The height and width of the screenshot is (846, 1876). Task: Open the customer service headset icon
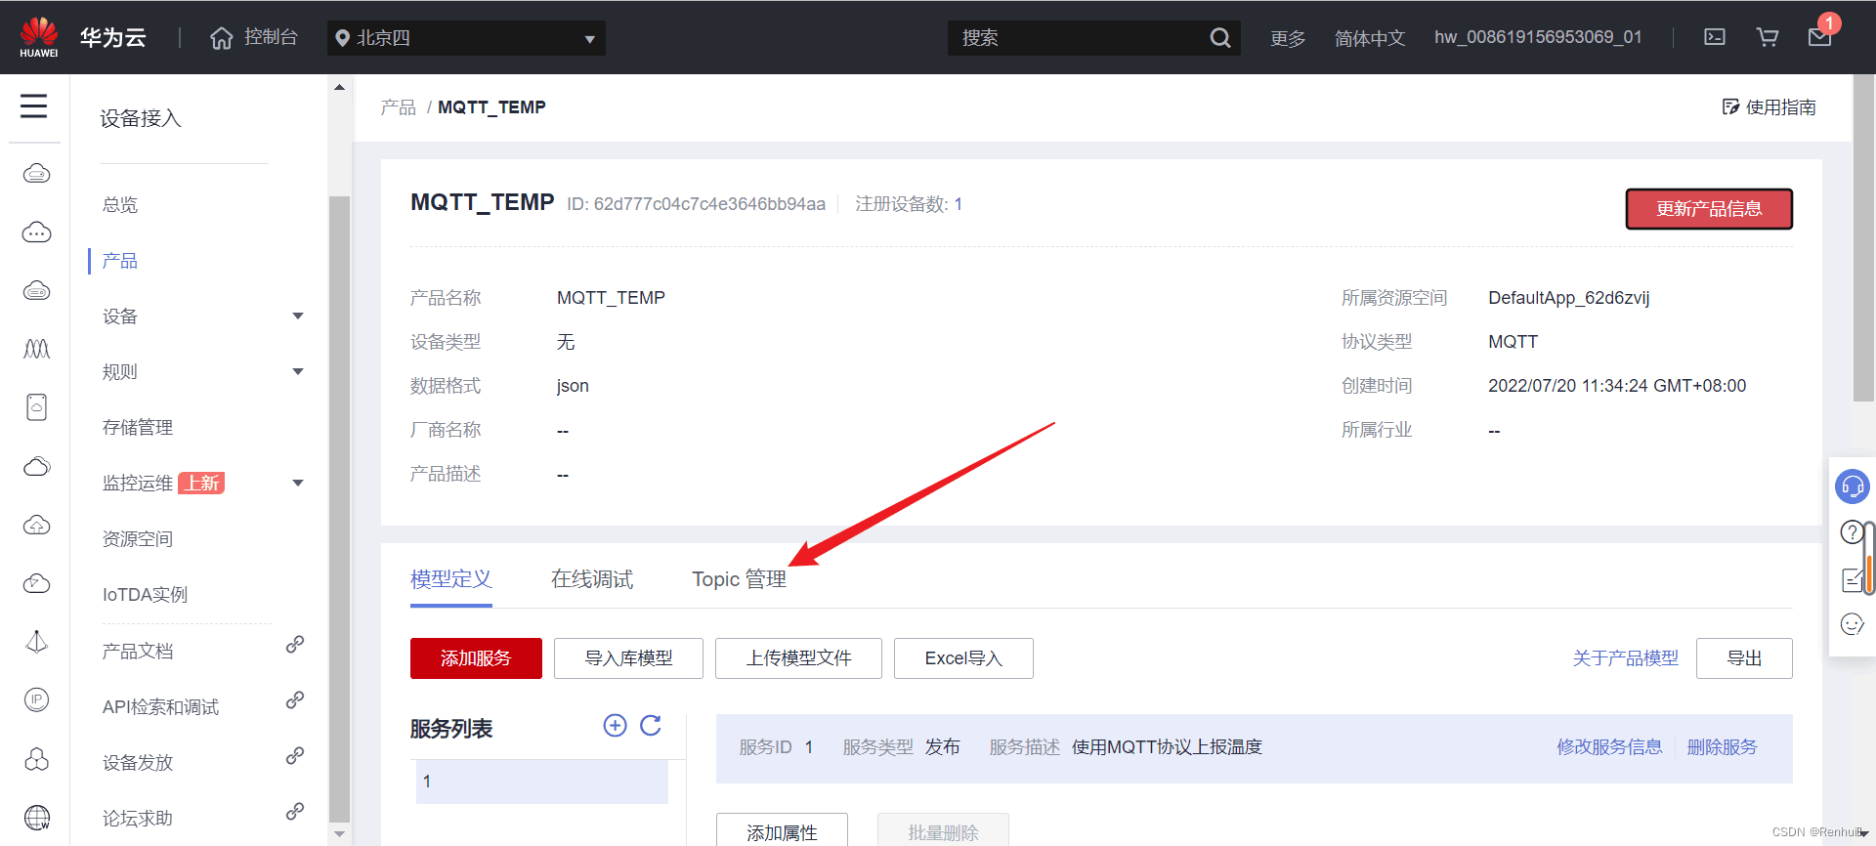pyautogui.click(x=1852, y=486)
